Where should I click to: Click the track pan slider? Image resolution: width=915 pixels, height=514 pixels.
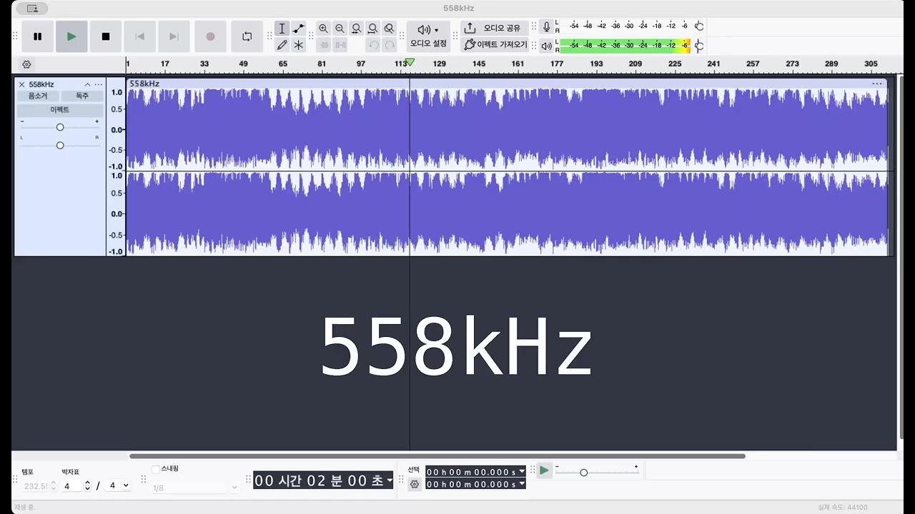pos(60,146)
